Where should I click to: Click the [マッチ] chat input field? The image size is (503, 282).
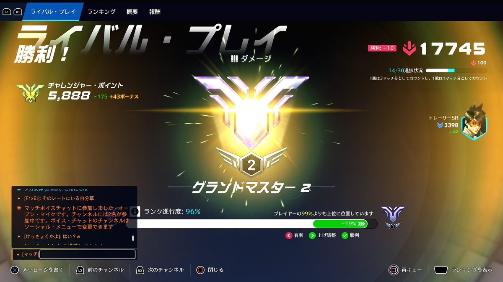point(87,254)
